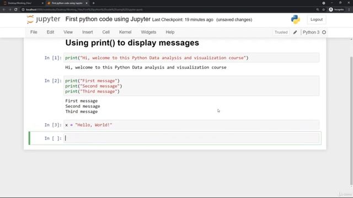Click the In [2]: prompt label

click(53, 81)
